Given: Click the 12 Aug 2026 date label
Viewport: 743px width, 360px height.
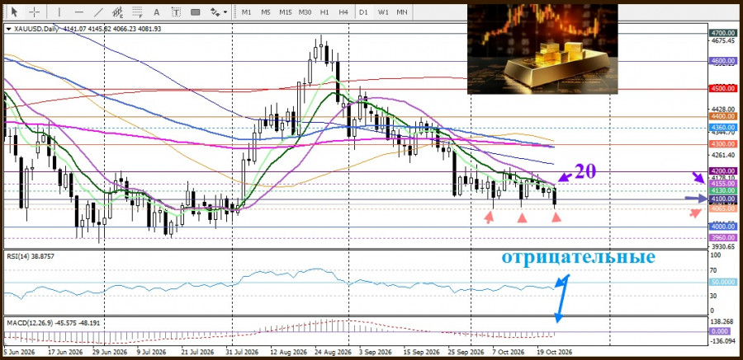Looking at the screenshot, I should coord(289,353).
